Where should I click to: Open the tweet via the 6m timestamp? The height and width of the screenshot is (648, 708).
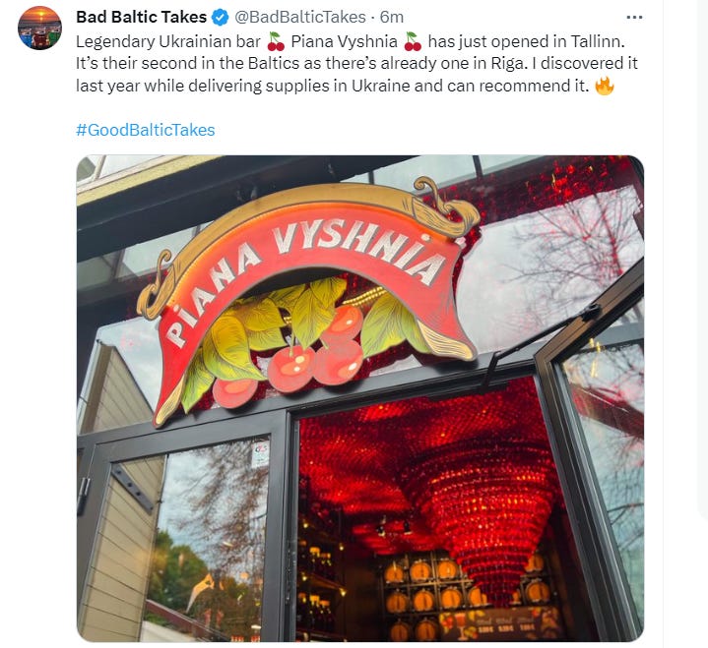pos(392,17)
